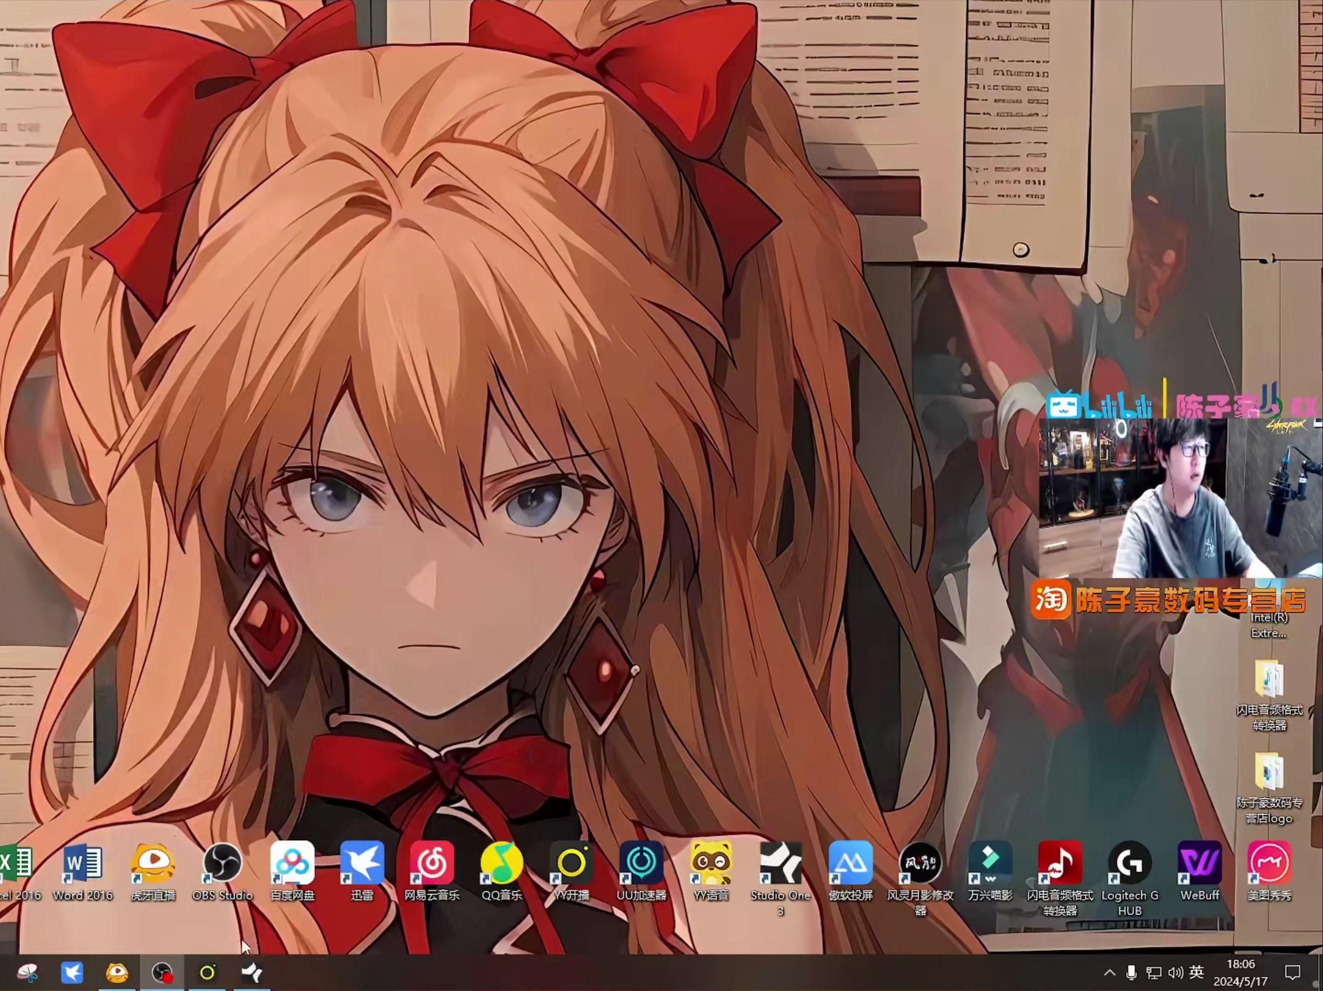This screenshot has width=1323, height=991.
Task: Open the Word 2016 desktop shortcut
Action: tap(83, 871)
